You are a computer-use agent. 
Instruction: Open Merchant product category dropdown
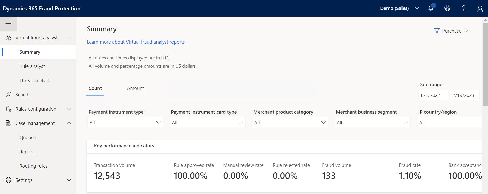point(290,122)
